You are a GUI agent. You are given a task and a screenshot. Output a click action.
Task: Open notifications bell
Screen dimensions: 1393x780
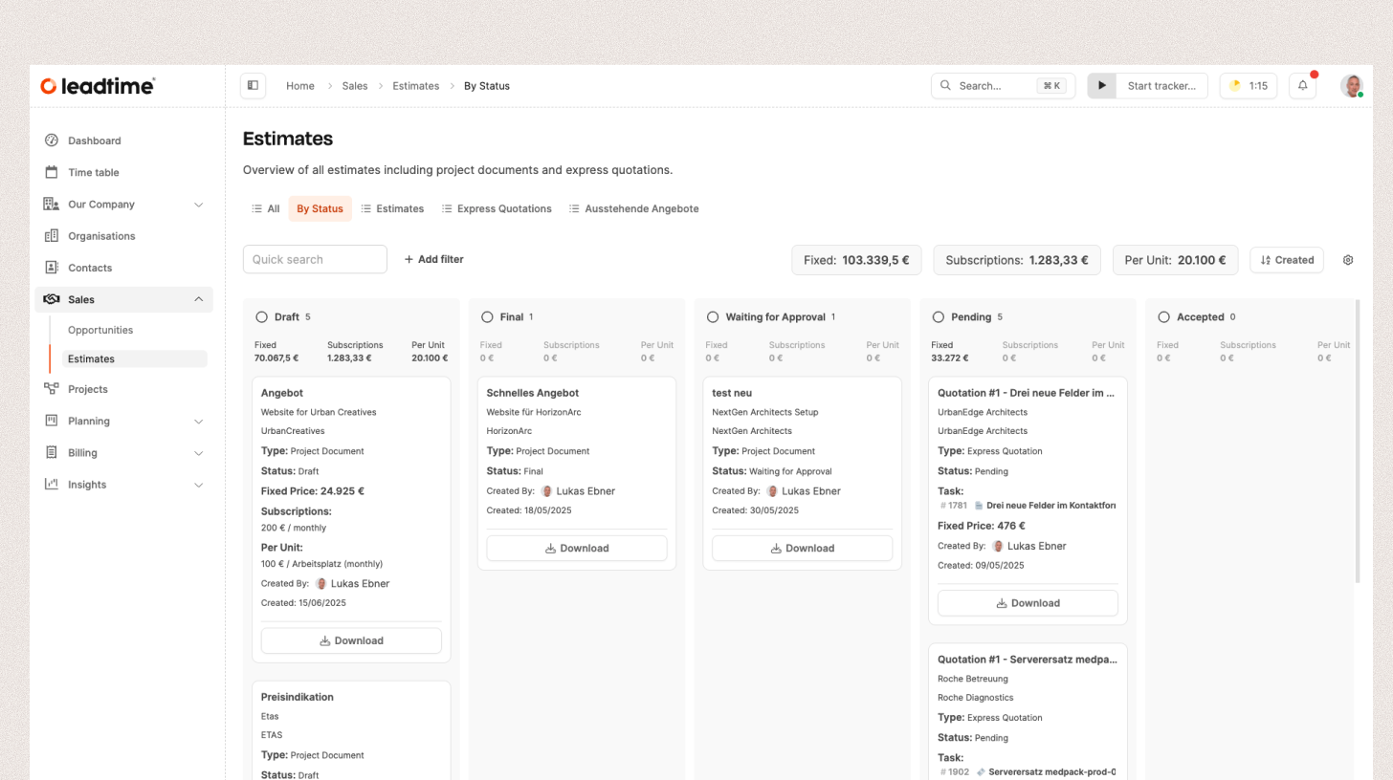click(x=1302, y=85)
